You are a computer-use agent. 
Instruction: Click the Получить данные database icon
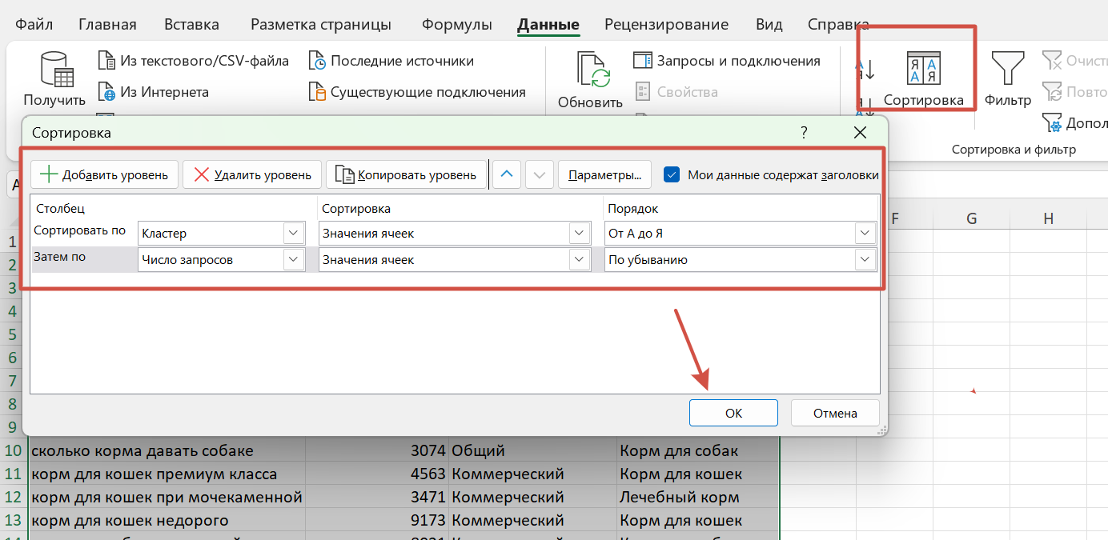pyautogui.click(x=57, y=70)
